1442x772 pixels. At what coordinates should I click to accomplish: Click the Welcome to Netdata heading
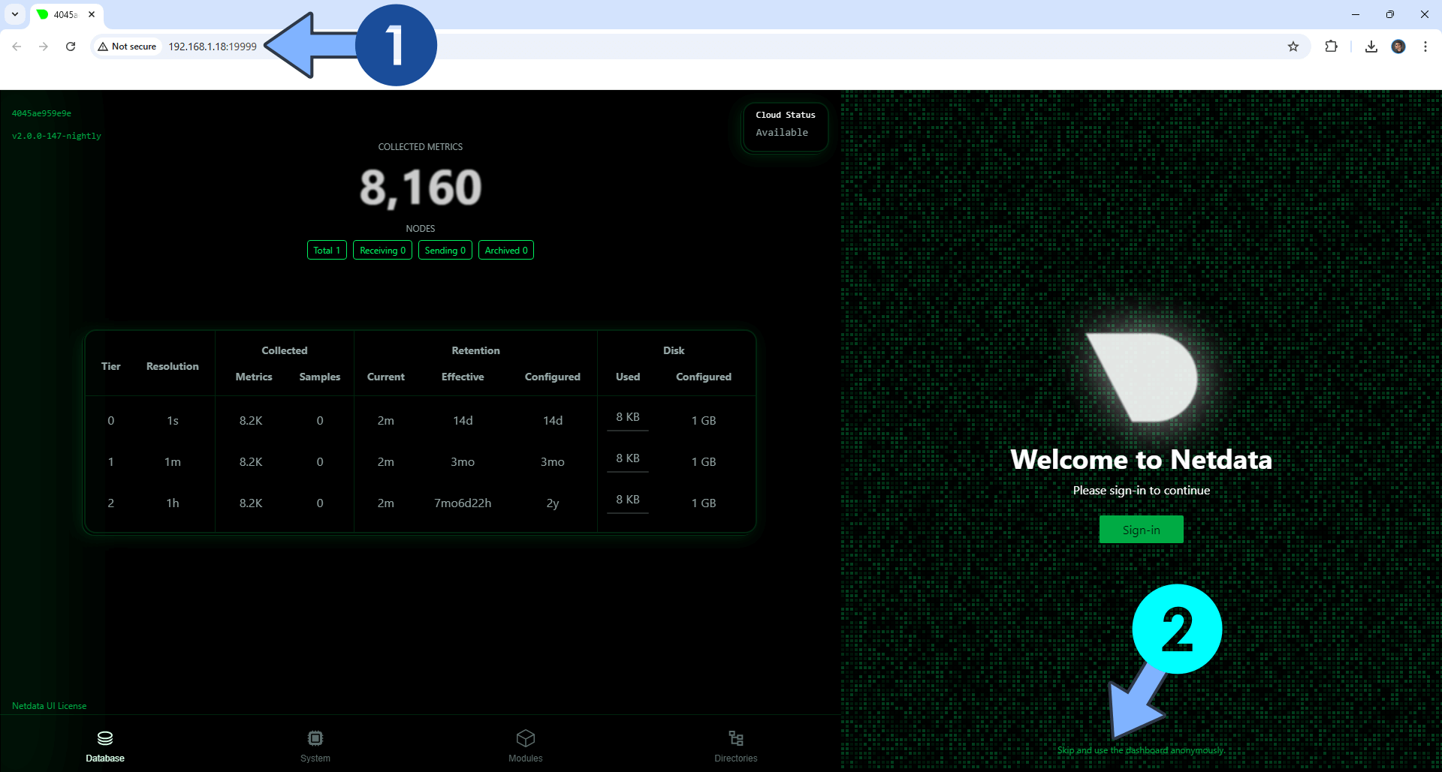[1141, 459]
